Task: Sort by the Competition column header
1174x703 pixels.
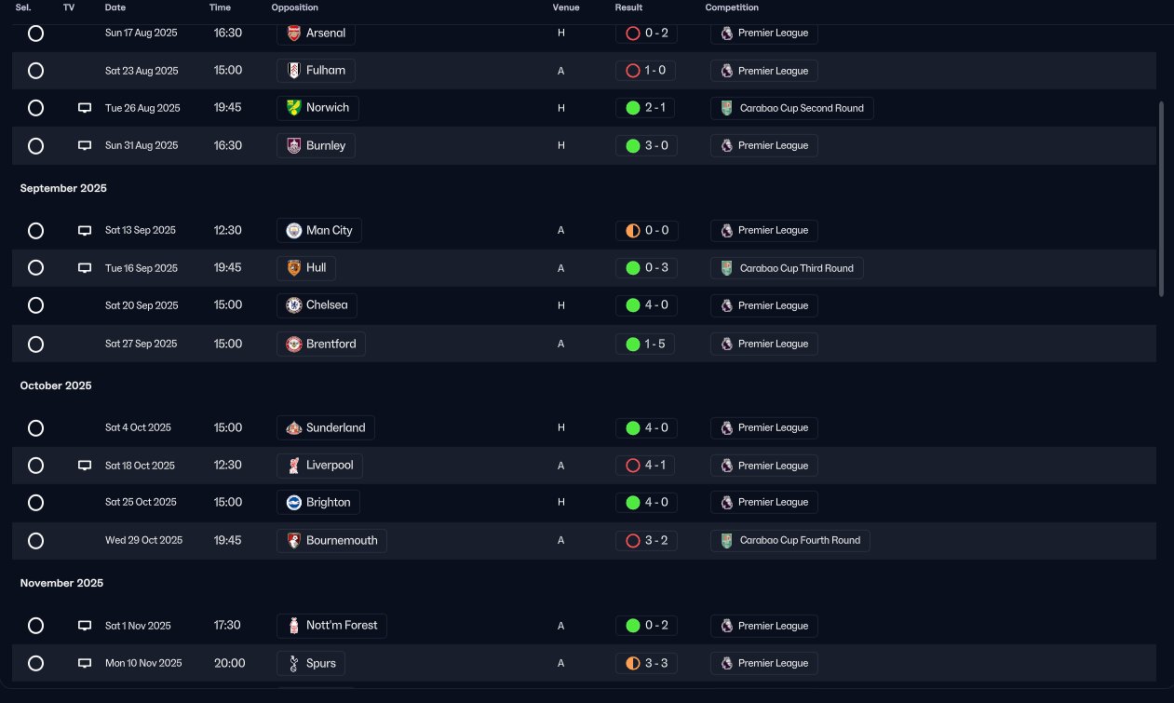Action: pyautogui.click(x=732, y=7)
